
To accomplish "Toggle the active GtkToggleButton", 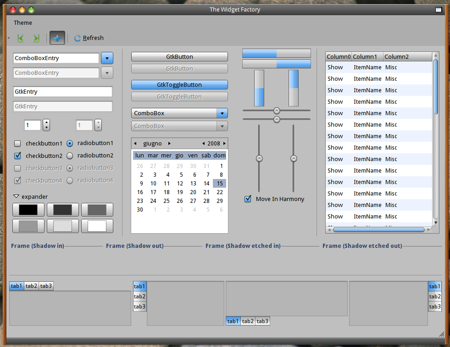I will tap(179, 85).
